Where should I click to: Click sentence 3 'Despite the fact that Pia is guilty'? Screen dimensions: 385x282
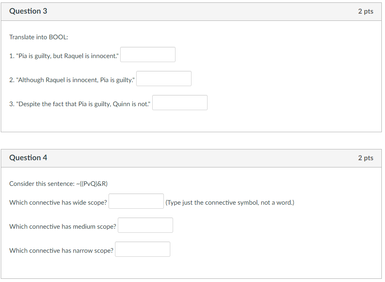[x=79, y=104]
